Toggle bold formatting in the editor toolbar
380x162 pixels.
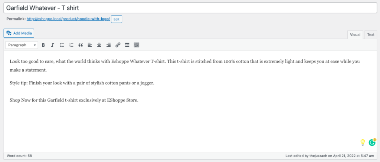click(x=43, y=45)
